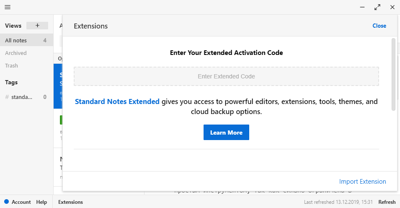Open the Account menu
This screenshot has width=400, height=208.
coord(21,202)
